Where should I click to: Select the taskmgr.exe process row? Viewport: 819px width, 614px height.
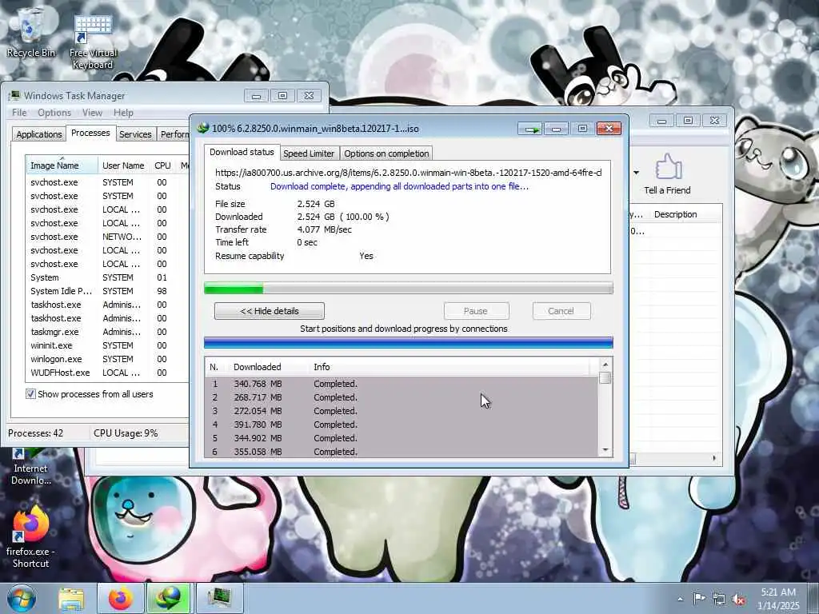[x=107, y=332]
